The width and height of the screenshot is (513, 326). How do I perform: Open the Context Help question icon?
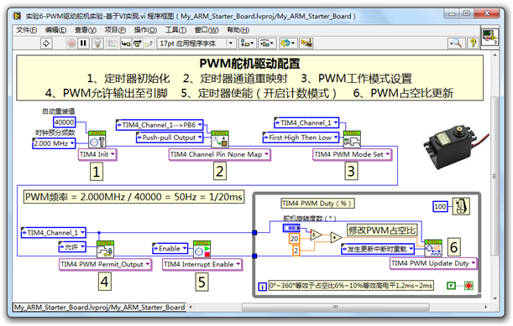473,43
